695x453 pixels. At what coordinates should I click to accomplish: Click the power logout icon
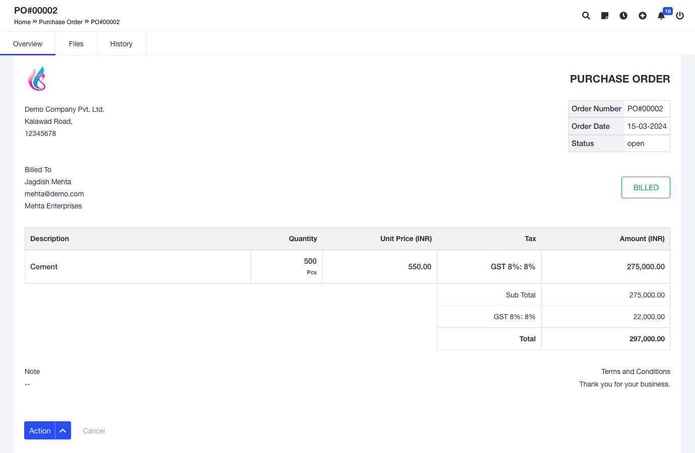click(680, 16)
